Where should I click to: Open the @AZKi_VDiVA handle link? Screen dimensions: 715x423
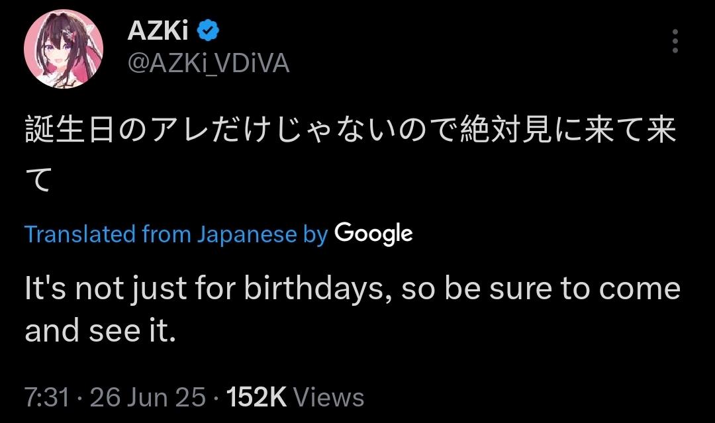pos(207,64)
